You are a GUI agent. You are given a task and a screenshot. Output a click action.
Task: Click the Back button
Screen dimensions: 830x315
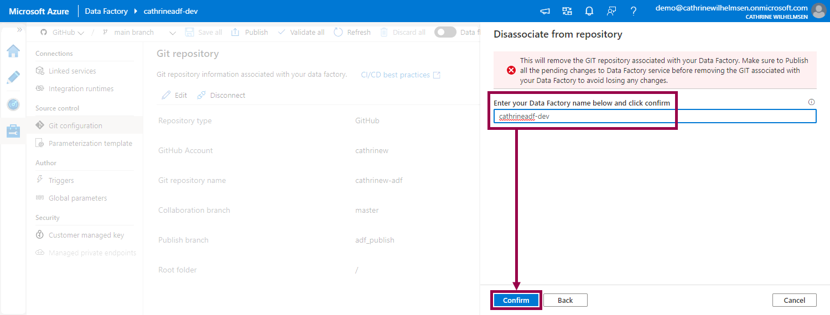pyautogui.click(x=565, y=300)
